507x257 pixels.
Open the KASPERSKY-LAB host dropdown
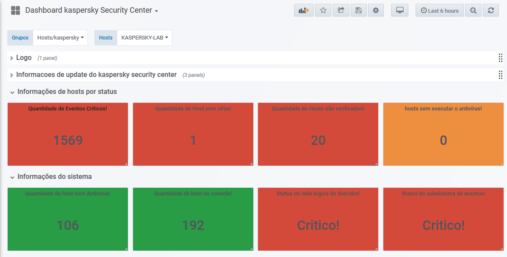click(144, 38)
